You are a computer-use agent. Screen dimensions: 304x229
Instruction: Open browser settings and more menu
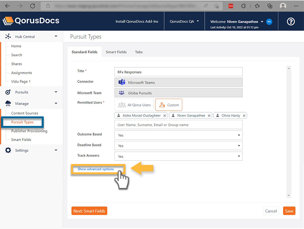[x=296, y=6]
